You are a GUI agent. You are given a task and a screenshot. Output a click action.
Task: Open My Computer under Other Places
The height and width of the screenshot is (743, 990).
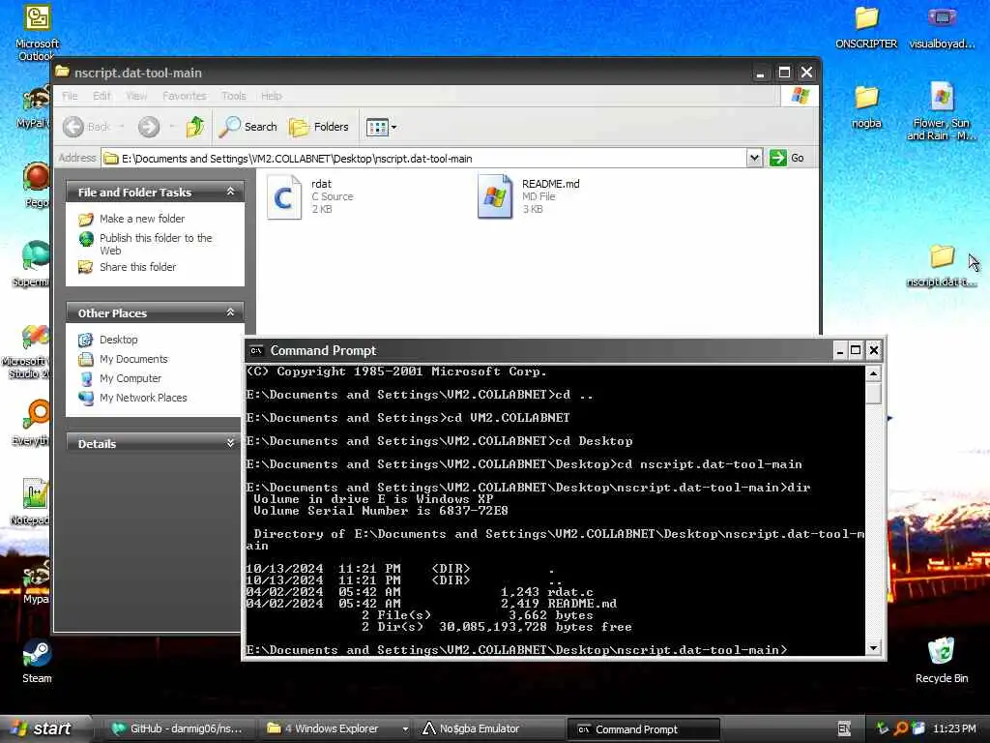[x=131, y=378]
